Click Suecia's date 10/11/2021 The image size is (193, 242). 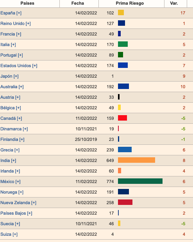[x=86, y=224]
